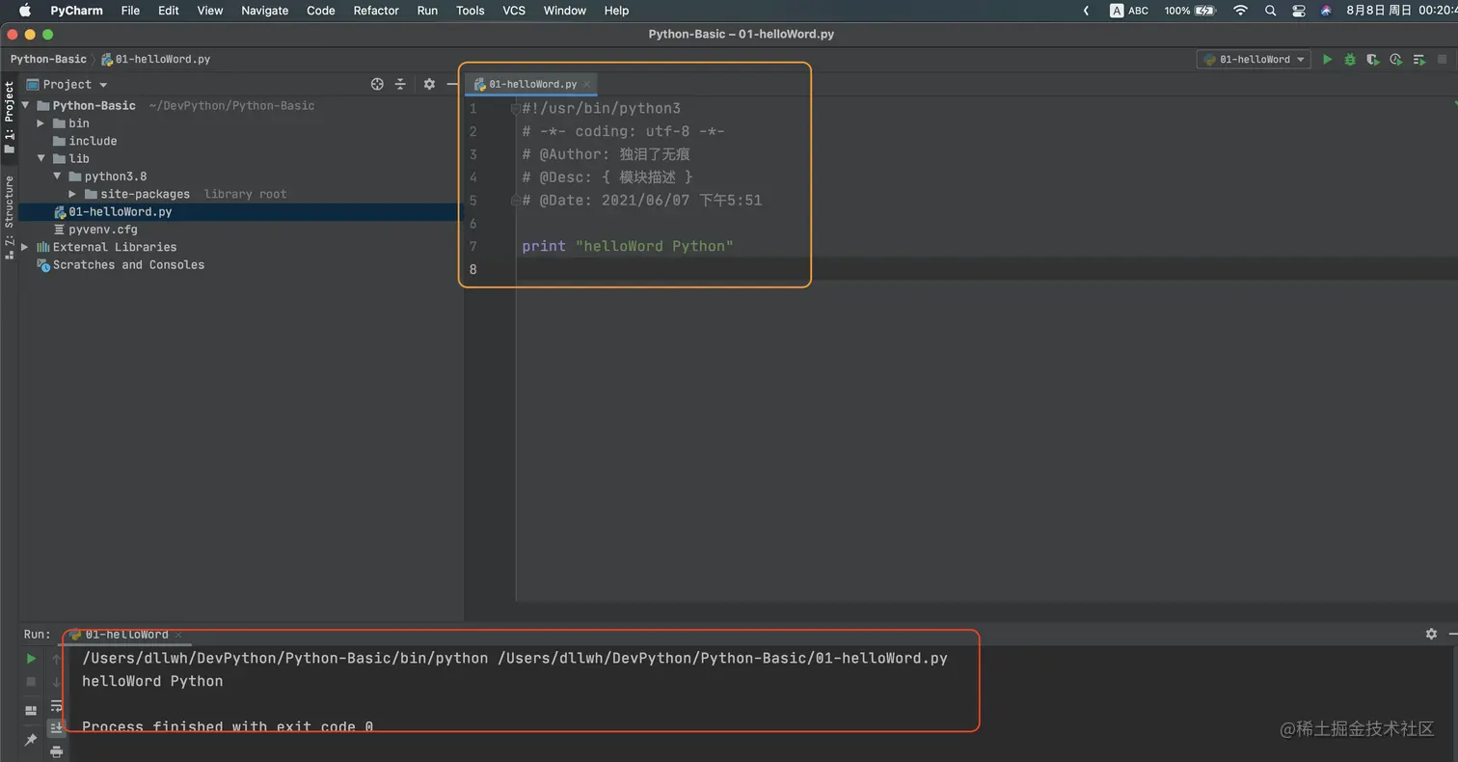Open the Tools menu
The width and height of the screenshot is (1458, 762).
470,11
